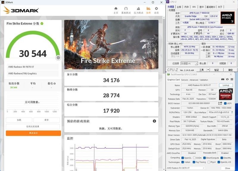Click the 确定 button in CPU-Z
The height and width of the screenshot is (171, 238).
coord(230,70)
